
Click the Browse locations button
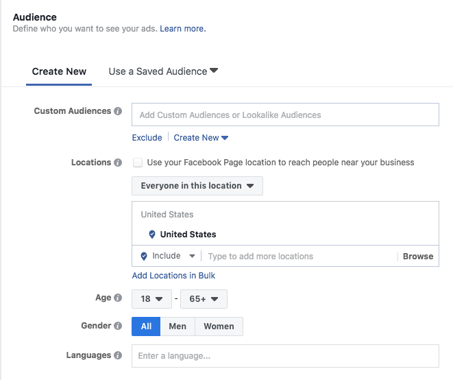tap(418, 257)
